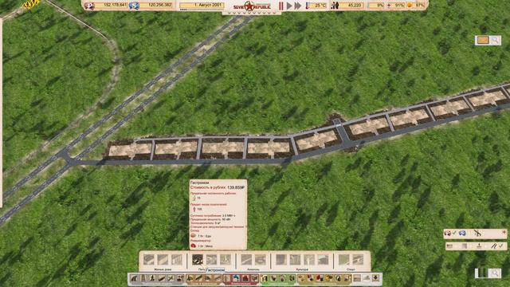
Task: Open last icon in green toolbar group
Action: (x=292, y=278)
